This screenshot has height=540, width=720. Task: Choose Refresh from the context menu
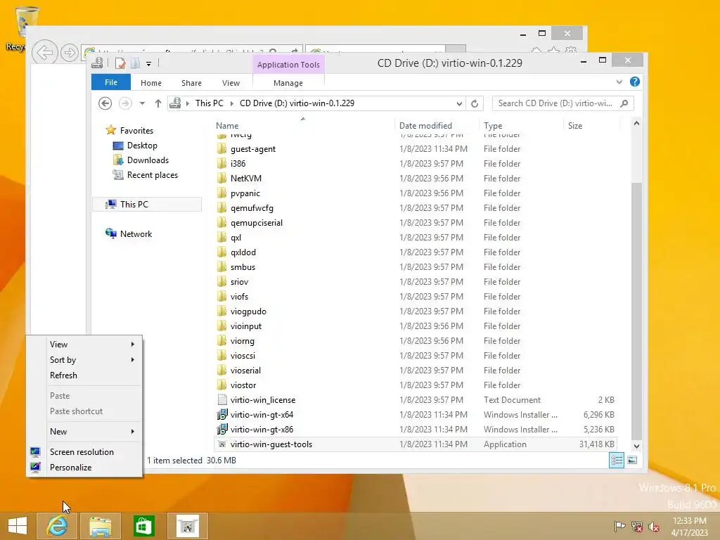tap(84, 375)
